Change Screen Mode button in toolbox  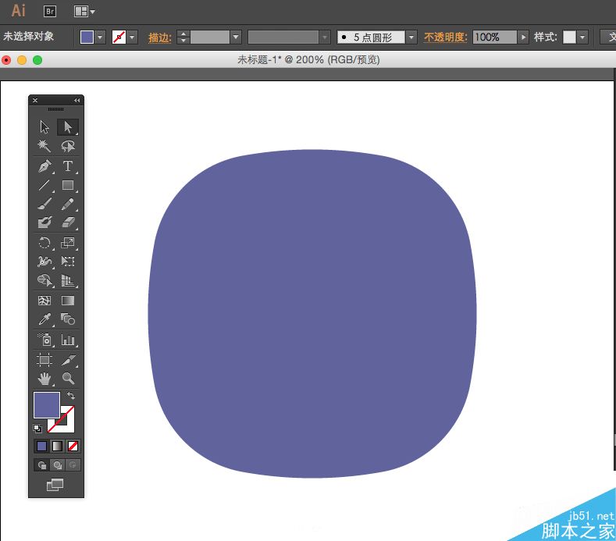[x=55, y=485]
